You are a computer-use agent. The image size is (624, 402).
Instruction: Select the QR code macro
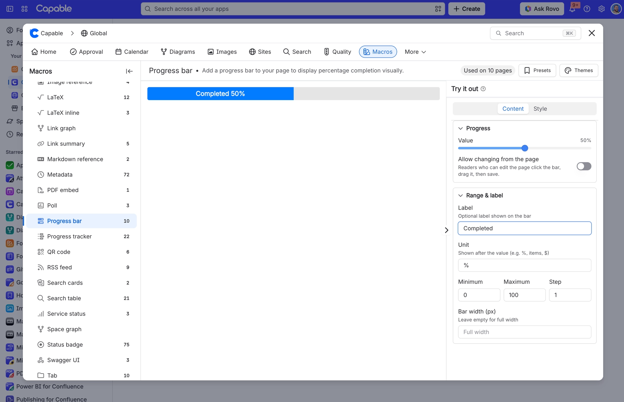pos(82,252)
